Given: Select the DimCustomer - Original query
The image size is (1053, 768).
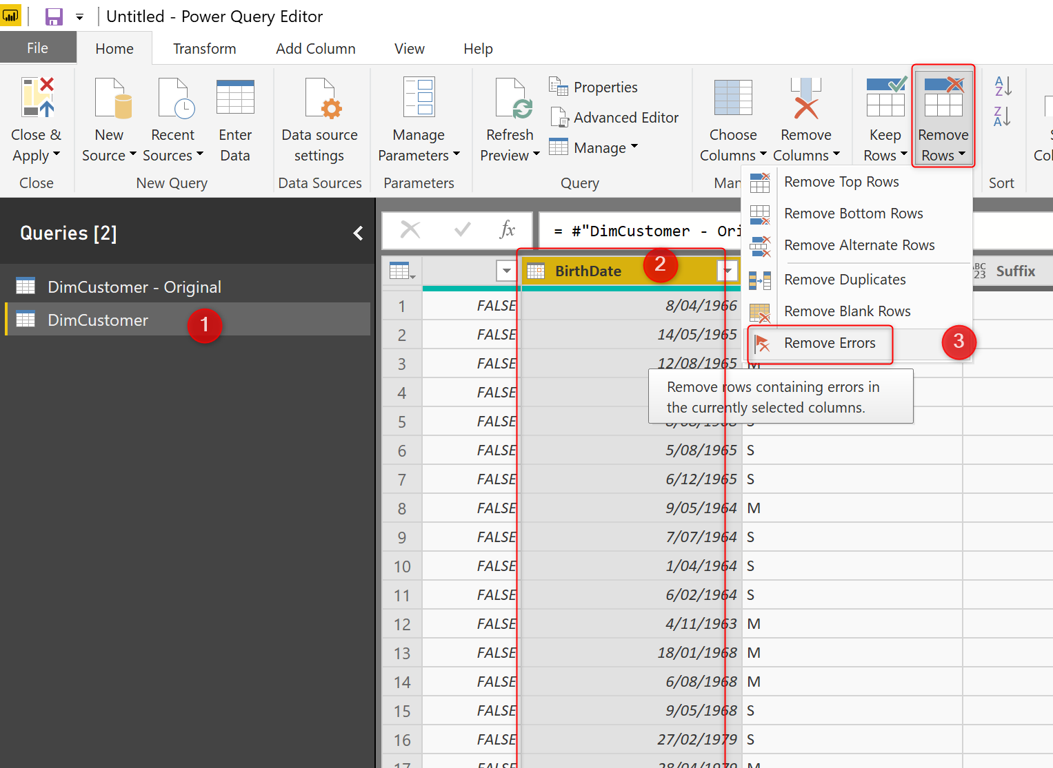Looking at the screenshot, I should (134, 287).
